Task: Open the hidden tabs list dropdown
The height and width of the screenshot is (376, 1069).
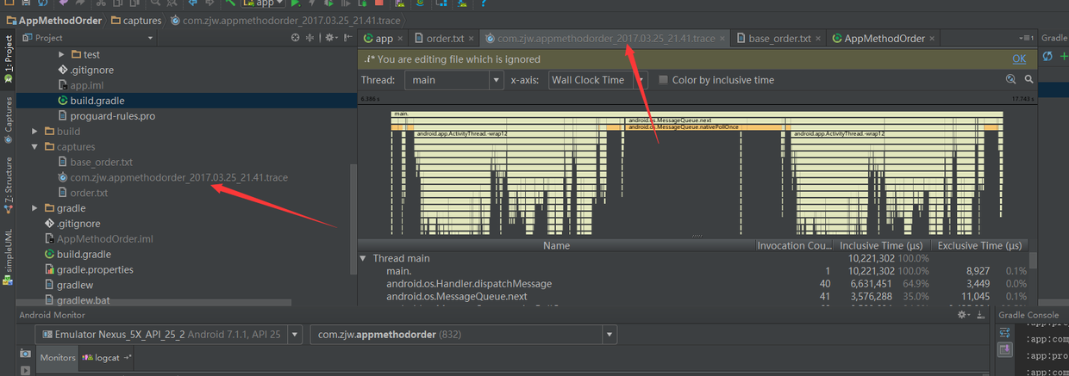Action: tap(1026, 38)
